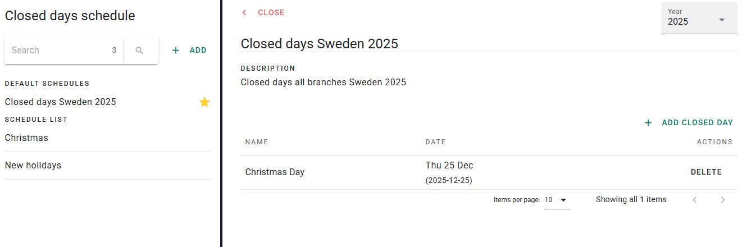
Task: Click the CLOSE button
Action: [x=271, y=13]
